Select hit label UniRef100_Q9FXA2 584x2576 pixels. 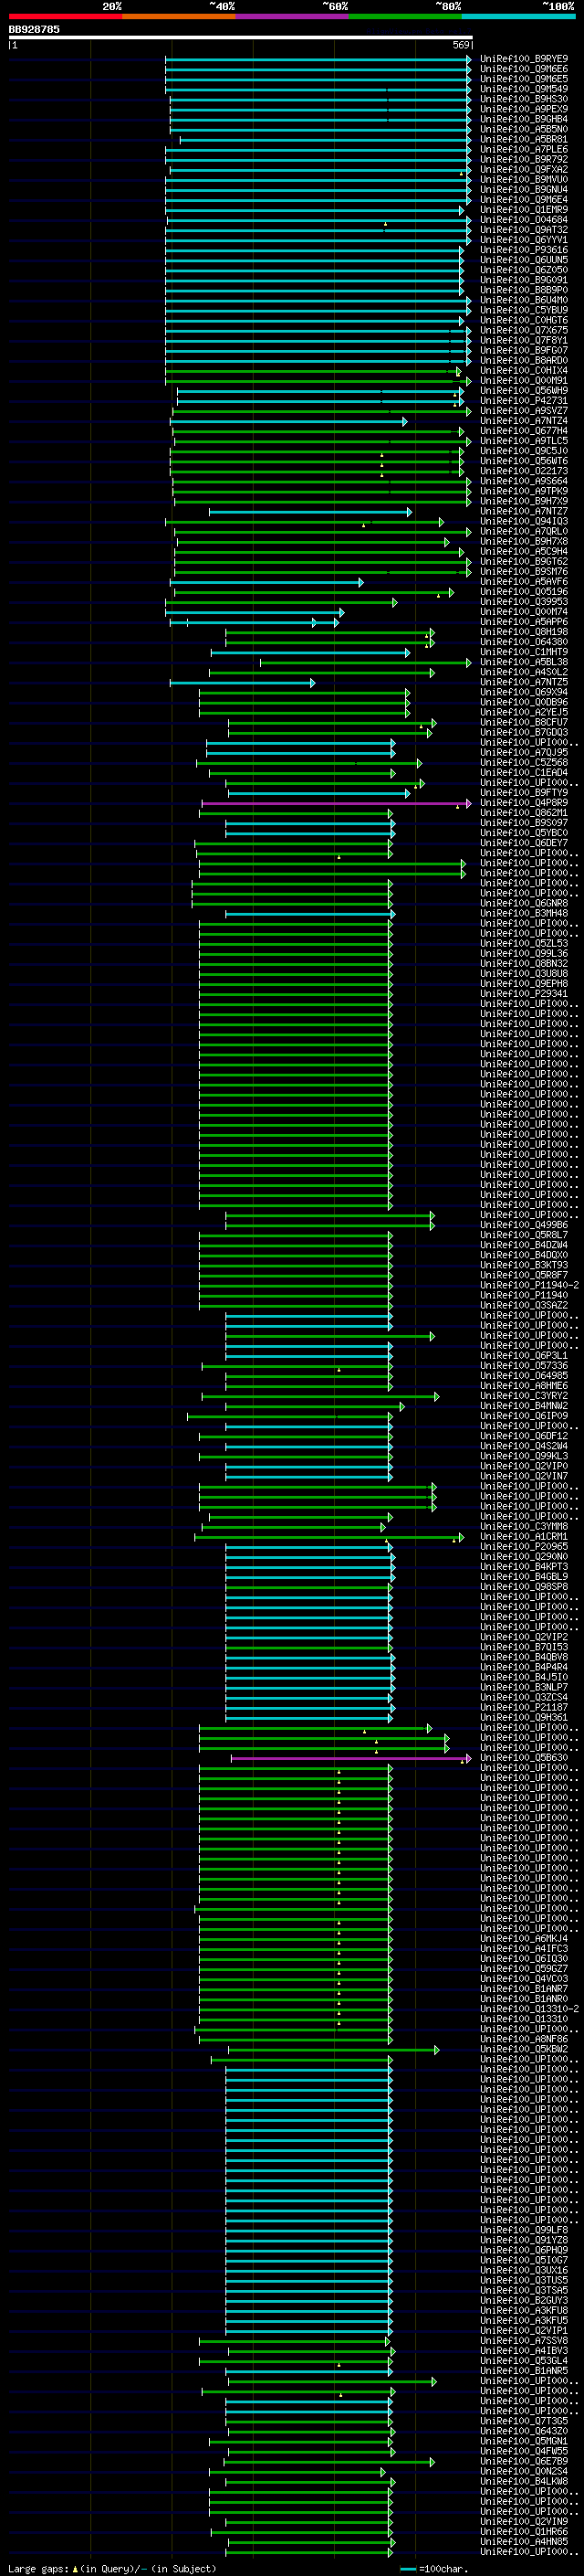524,169
